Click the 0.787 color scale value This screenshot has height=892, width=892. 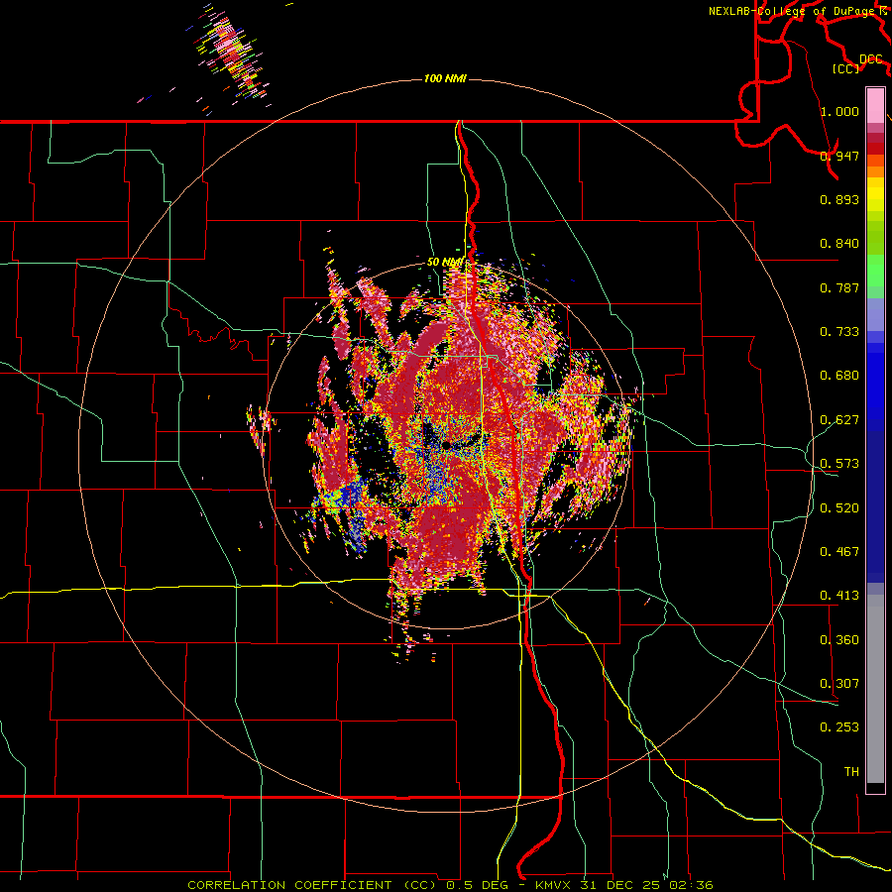point(839,287)
